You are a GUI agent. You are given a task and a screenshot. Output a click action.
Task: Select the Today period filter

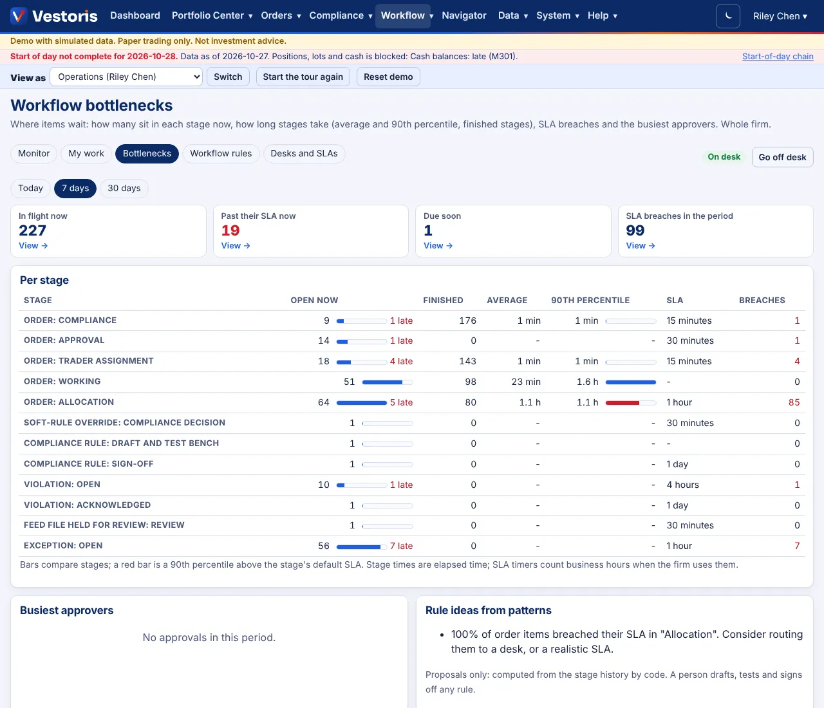30,188
